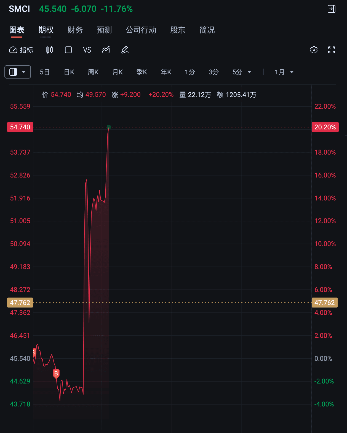Open the 指标 indicators panel
This screenshot has height=433, width=347.
pyautogui.click(x=21, y=50)
